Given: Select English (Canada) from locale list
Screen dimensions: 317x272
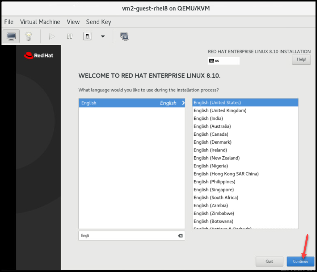Looking at the screenshot, I should (211, 134).
